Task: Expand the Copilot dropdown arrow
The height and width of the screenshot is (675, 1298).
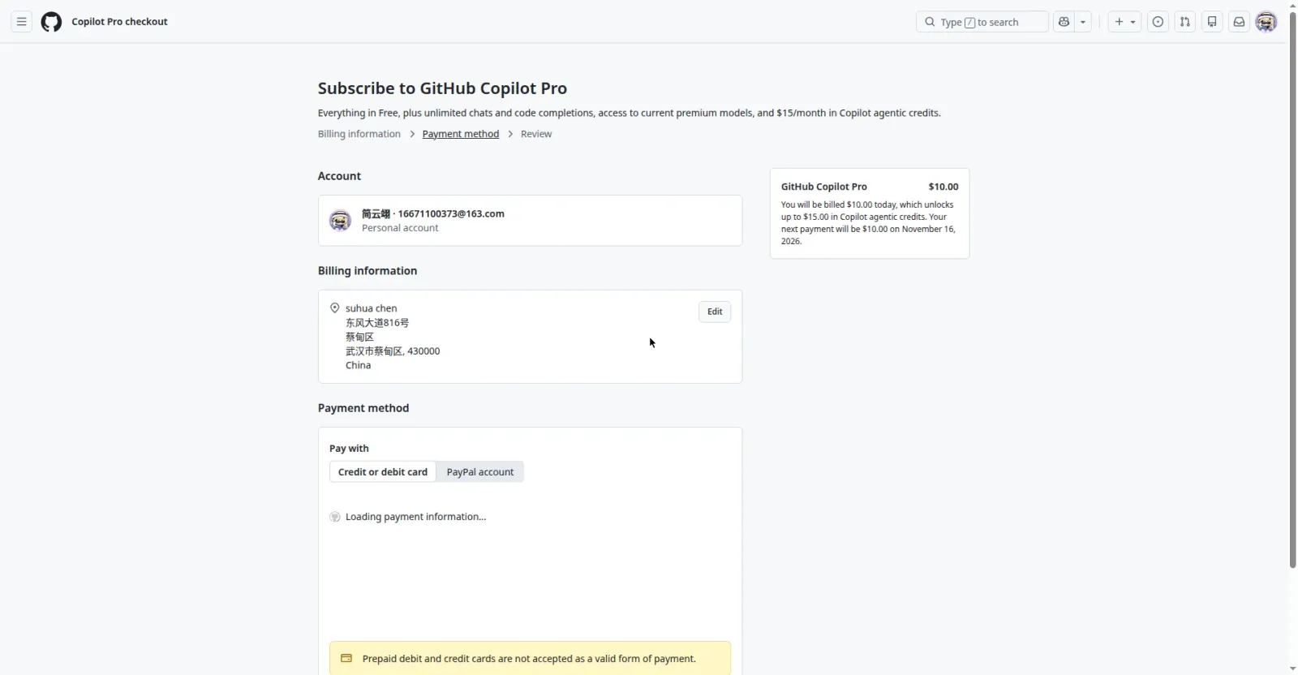Action: pos(1083,22)
